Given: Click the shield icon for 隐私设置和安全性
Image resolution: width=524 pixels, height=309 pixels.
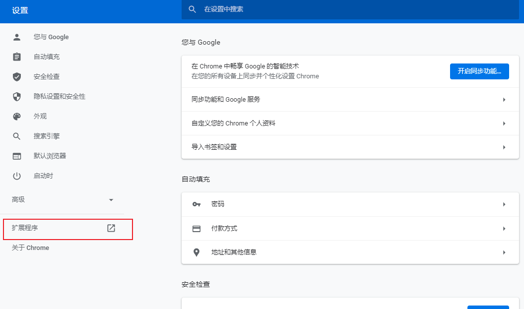Looking at the screenshot, I should pos(17,97).
